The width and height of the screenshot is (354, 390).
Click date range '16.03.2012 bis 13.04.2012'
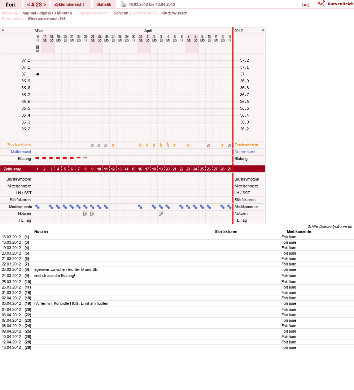click(152, 4)
